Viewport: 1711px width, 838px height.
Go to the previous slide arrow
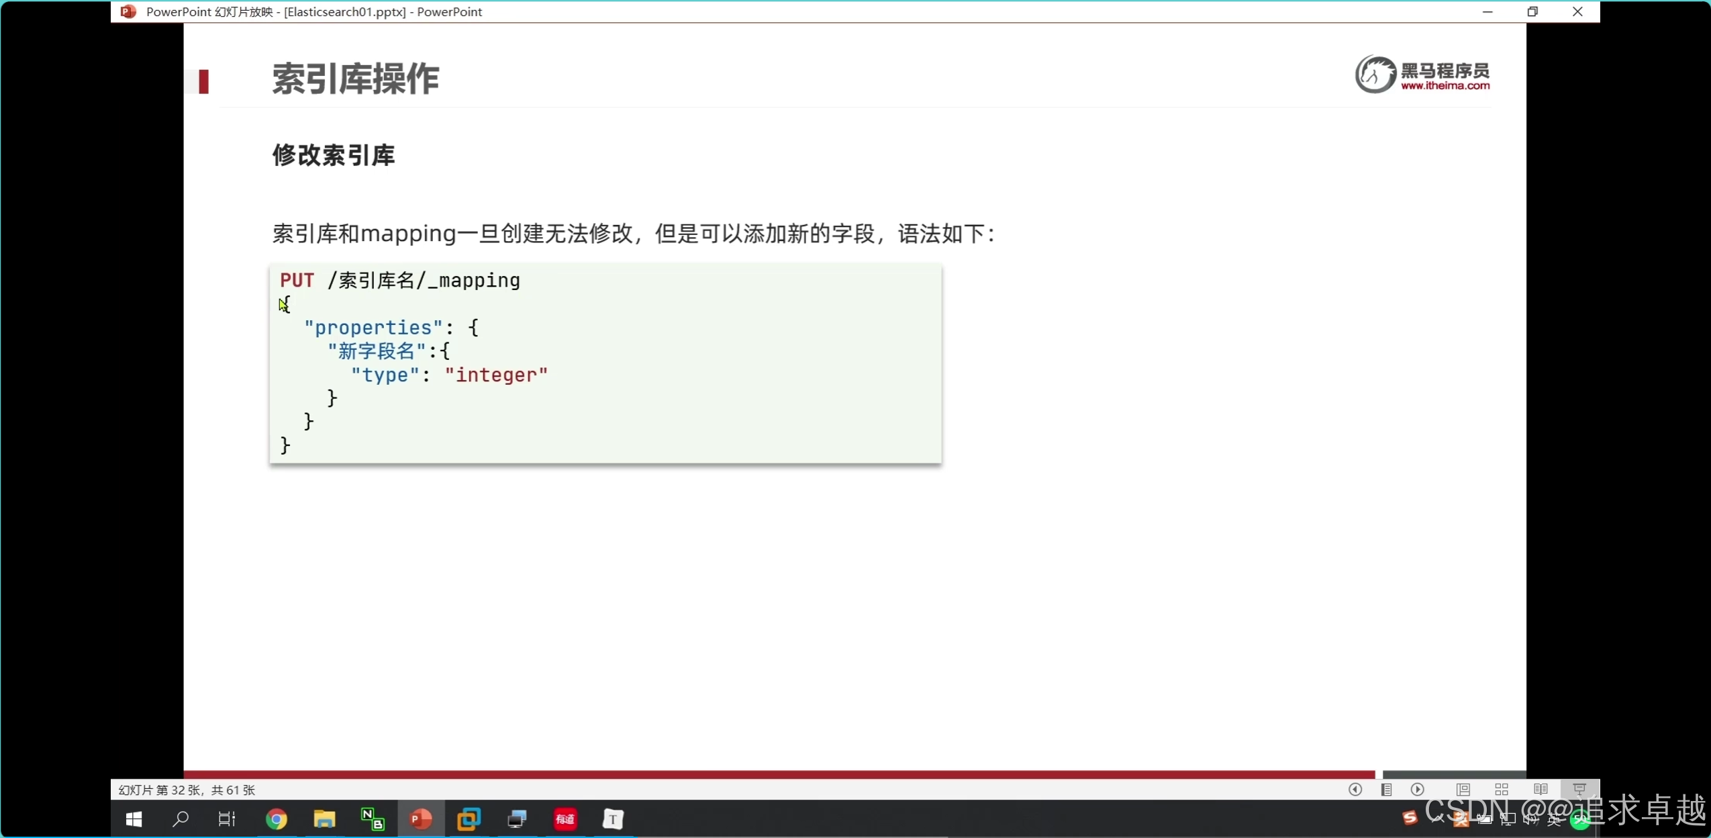(1355, 790)
